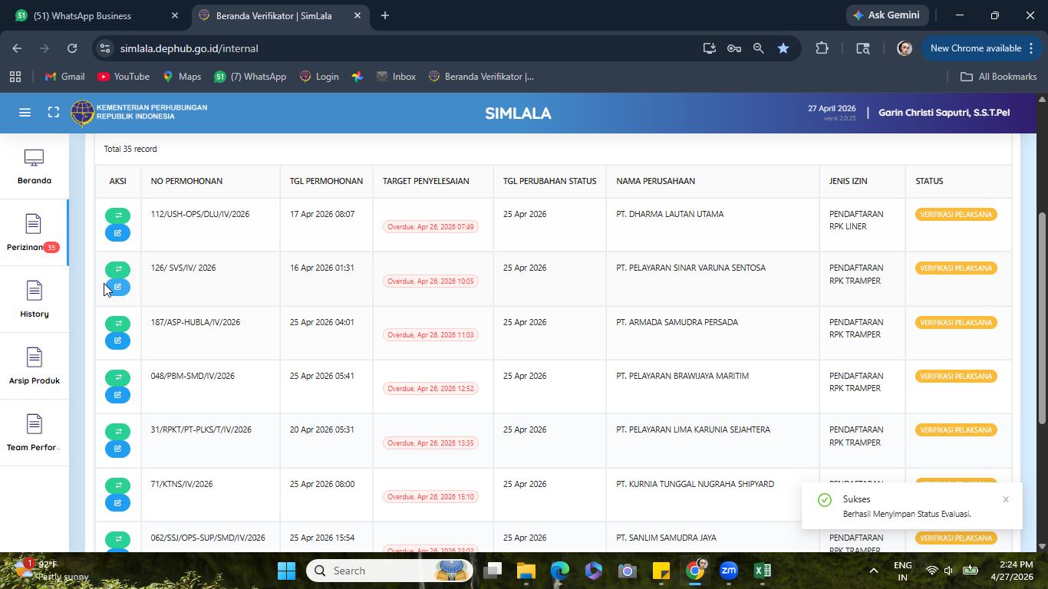The width and height of the screenshot is (1048, 589).
Task: Click blue edit icon for PT. Dharma Lautan Utama
Action: [x=118, y=233]
